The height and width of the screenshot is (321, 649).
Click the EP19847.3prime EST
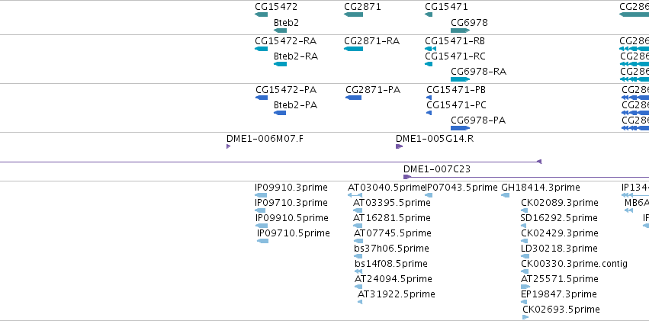click(x=524, y=302)
